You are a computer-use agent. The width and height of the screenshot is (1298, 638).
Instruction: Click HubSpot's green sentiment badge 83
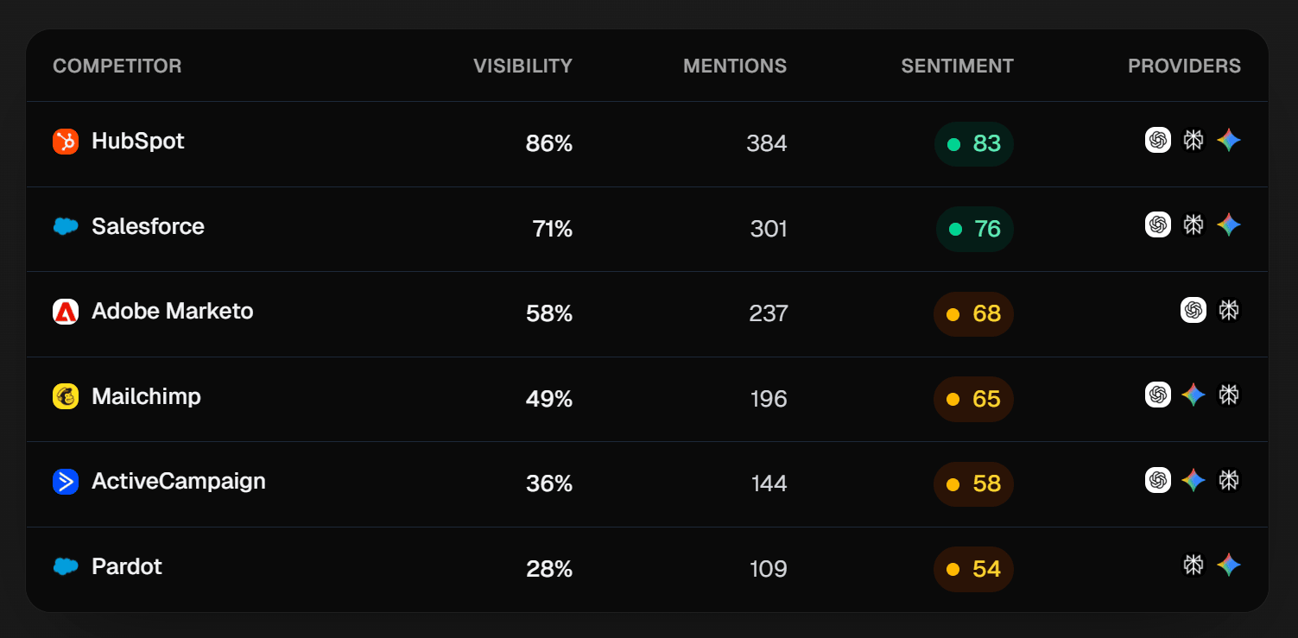click(x=974, y=144)
